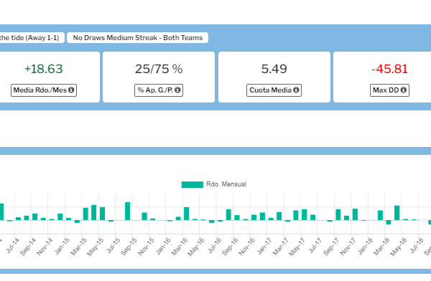The image size is (431, 281).
Task: Click info icon beside Media Rdo./Mes
Action: tap(71, 90)
